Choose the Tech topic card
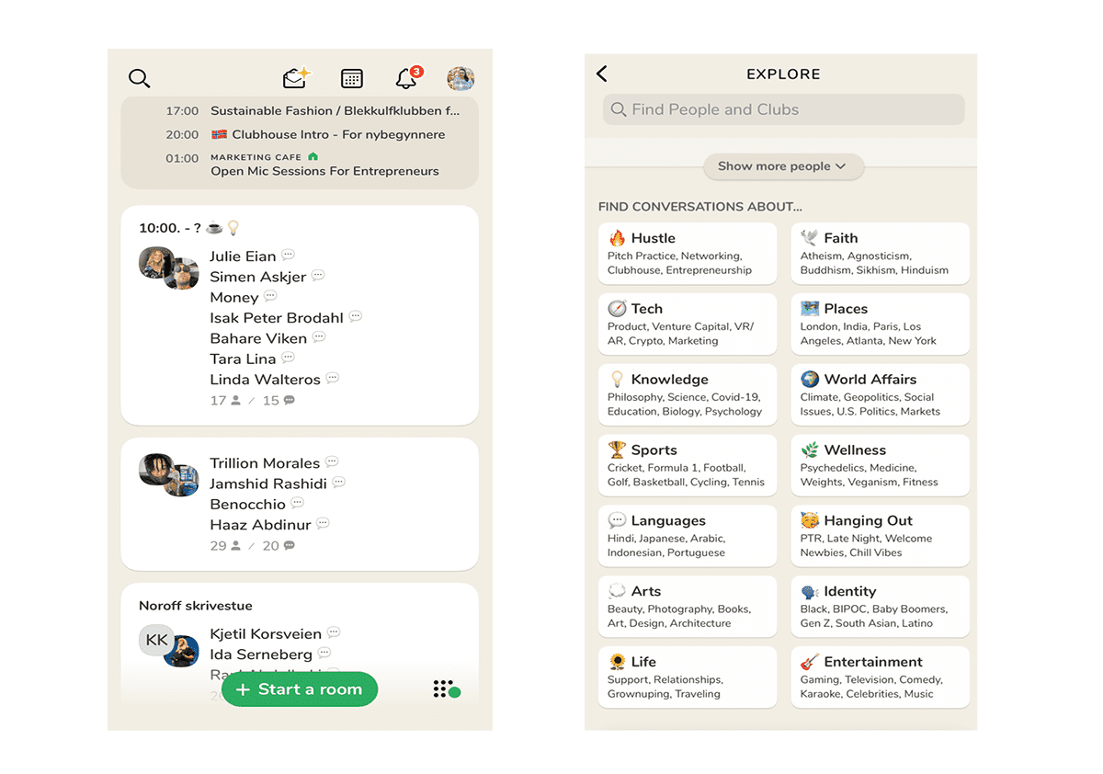Image resolution: width=1103 pixels, height=774 pixels. click(687, 324)
